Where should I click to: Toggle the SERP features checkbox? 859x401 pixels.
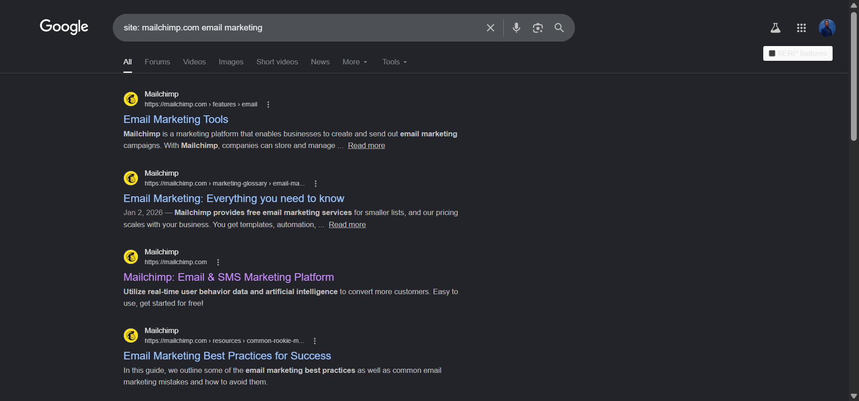[x=772, y=53]
